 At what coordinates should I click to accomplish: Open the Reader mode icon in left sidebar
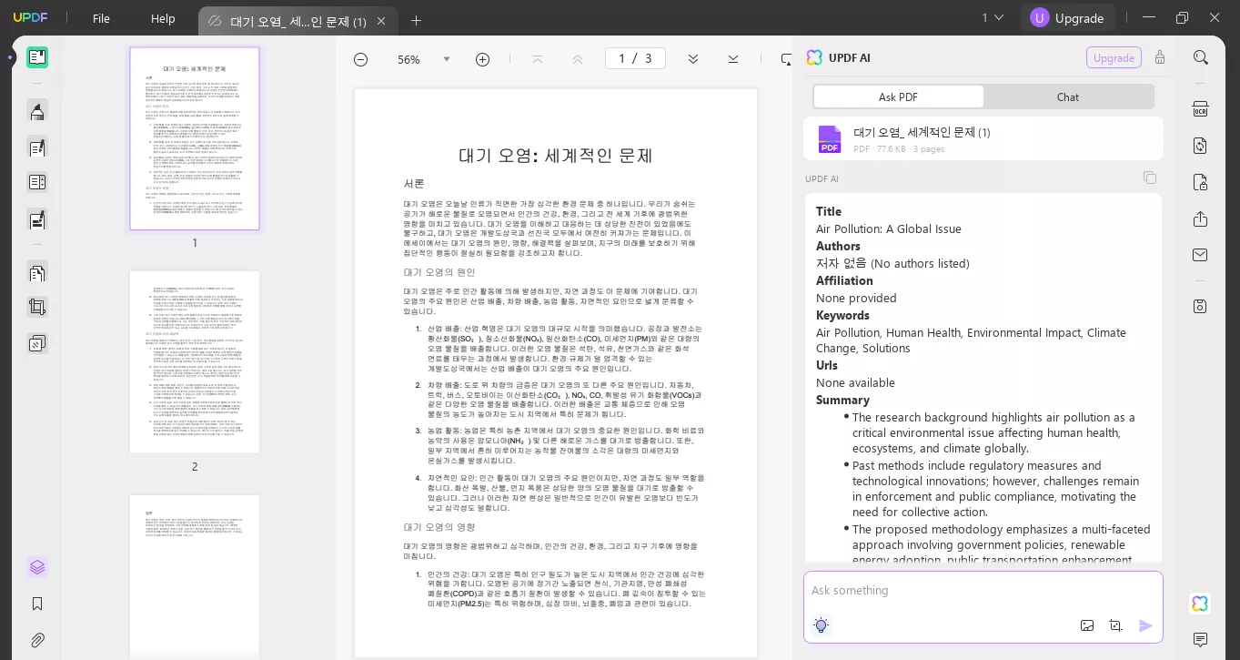(37, 57)
